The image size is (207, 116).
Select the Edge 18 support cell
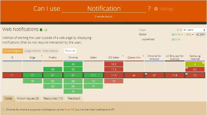point(32,81)
